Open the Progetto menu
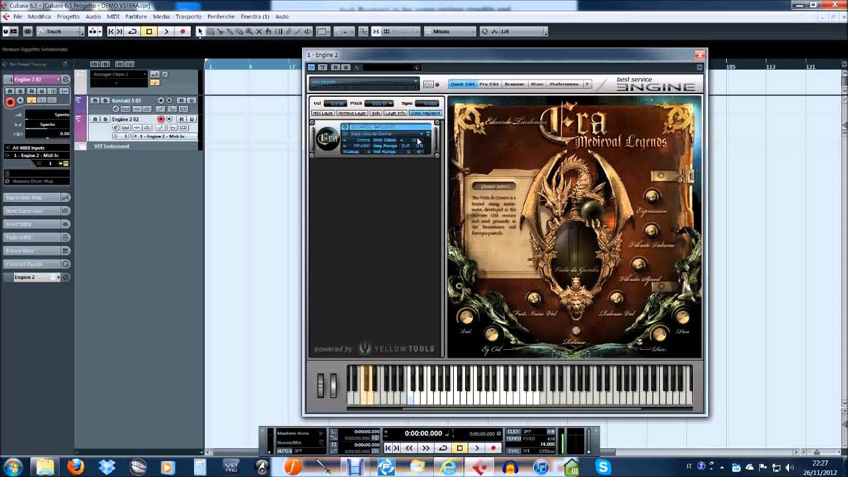The width and height of the screenshot is (848, 477). tap(68, 17)
